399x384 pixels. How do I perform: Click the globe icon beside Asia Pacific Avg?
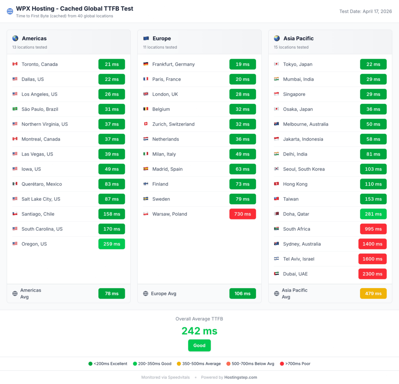277,294
